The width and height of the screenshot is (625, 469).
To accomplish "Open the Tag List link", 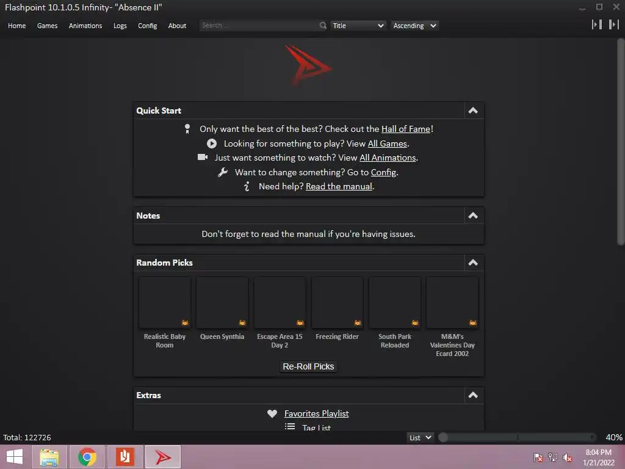I will click(317, 427).
